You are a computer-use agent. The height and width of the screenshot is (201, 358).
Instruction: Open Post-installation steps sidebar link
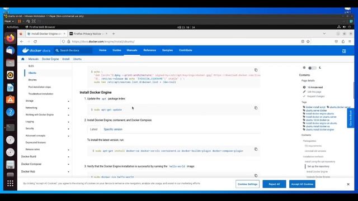click(40, 87)
